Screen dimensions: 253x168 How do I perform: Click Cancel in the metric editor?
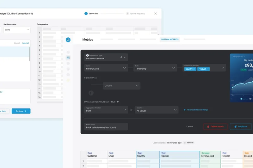[190, 127]
